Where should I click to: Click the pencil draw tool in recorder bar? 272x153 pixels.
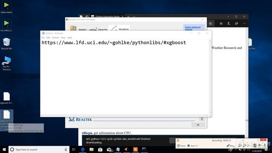228,146
